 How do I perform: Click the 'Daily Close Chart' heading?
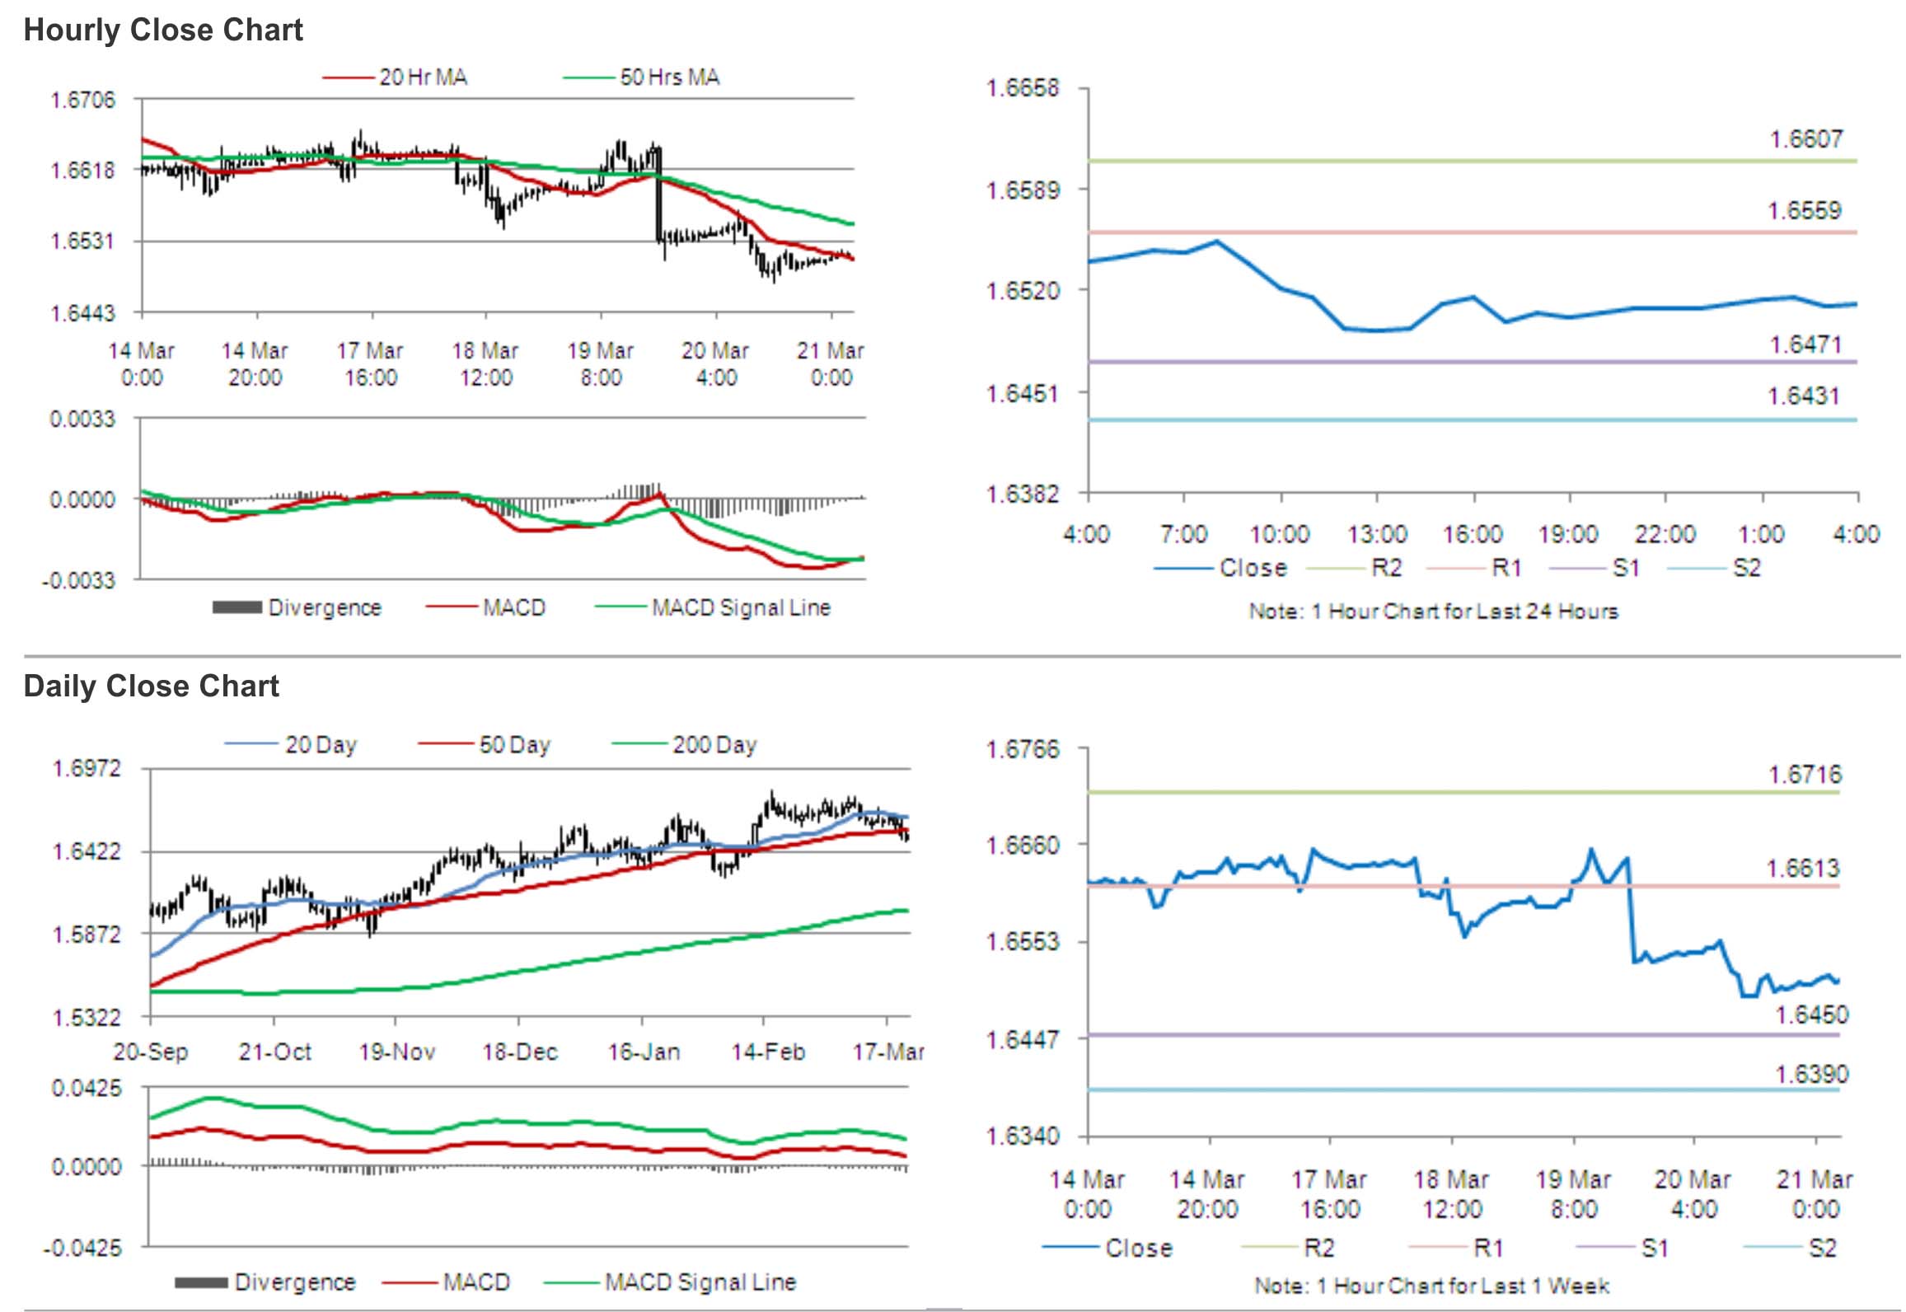pos(152,686)
